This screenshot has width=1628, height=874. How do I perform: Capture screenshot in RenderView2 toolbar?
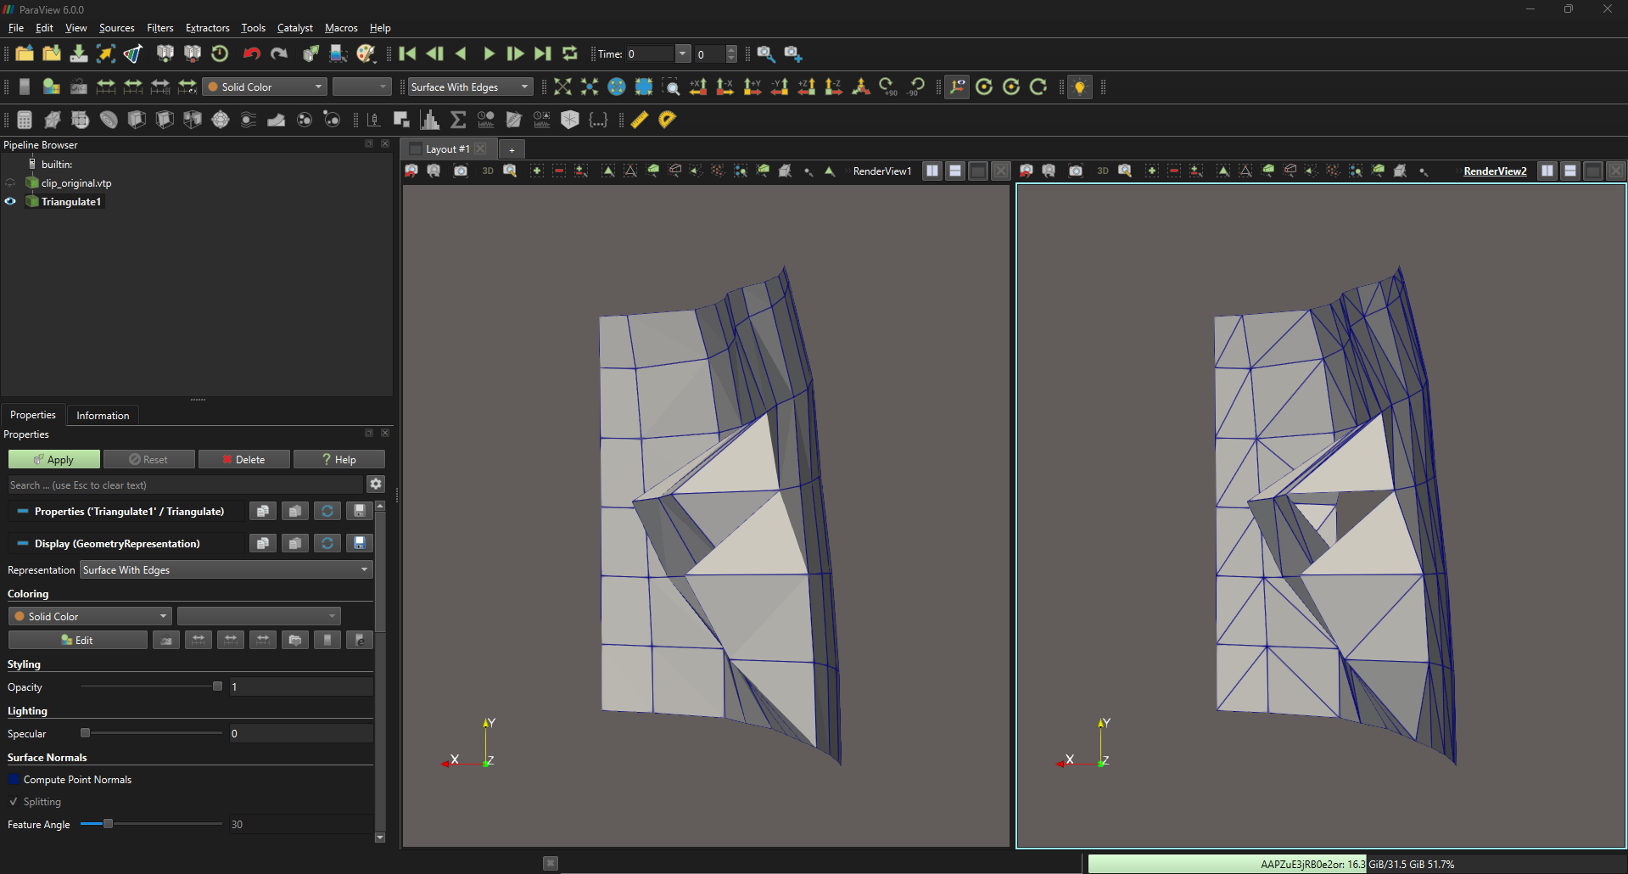1076,171
